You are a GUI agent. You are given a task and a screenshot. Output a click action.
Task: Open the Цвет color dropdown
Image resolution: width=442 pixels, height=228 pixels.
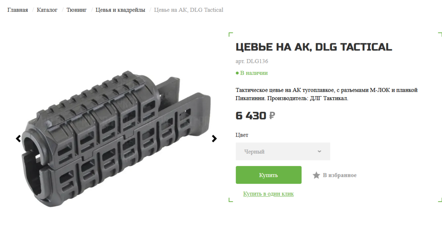click(283, 151)
